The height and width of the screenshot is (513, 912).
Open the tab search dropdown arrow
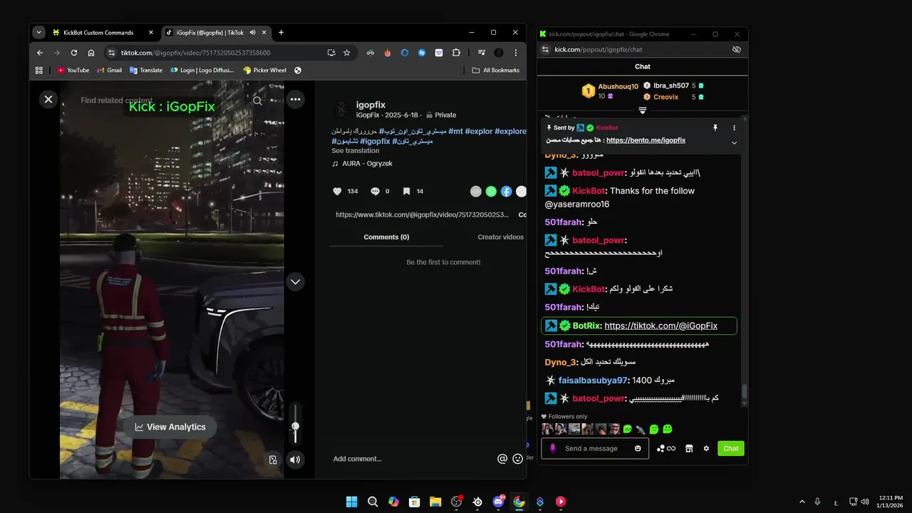(x=38, y=33)
